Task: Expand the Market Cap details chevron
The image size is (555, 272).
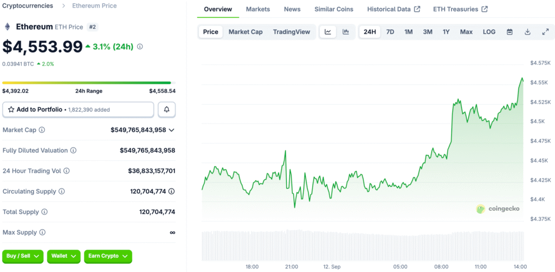Action: click(x=172, y=130)
